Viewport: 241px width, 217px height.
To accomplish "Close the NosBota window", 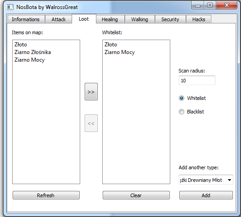I will (227, 5).
